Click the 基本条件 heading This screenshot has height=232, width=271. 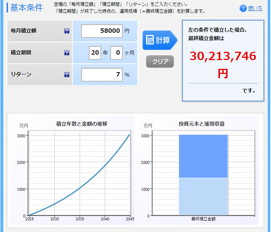26,8
